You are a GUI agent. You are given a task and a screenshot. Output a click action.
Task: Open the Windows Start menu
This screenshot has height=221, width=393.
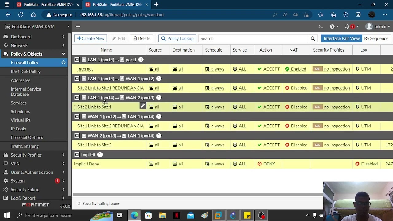click(7, 215)
